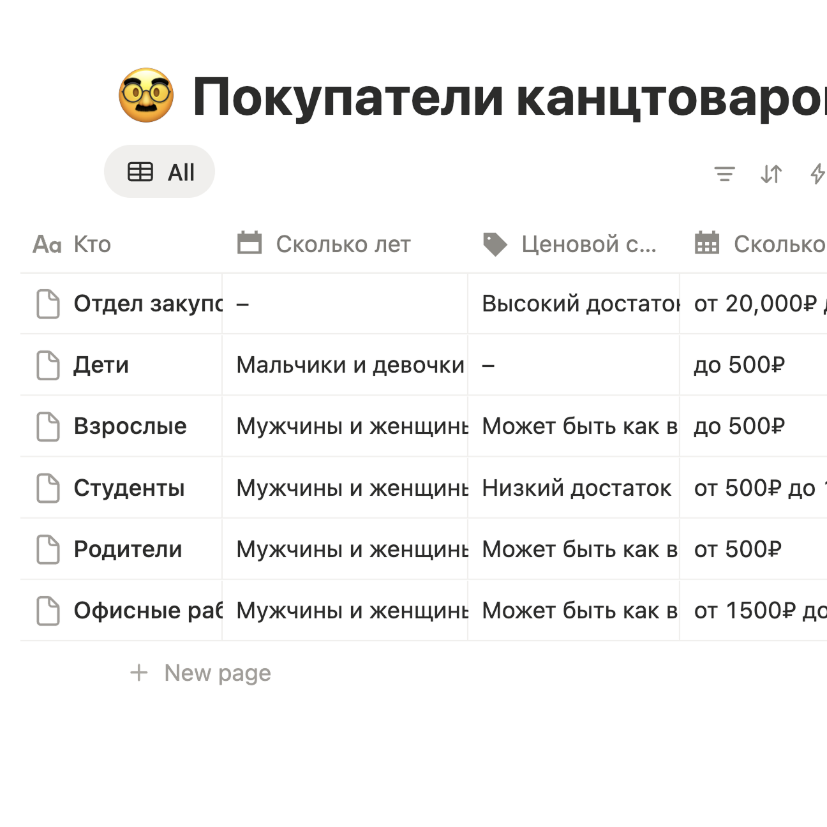Open the Ценовой с... column header menu

click(588, 244)
